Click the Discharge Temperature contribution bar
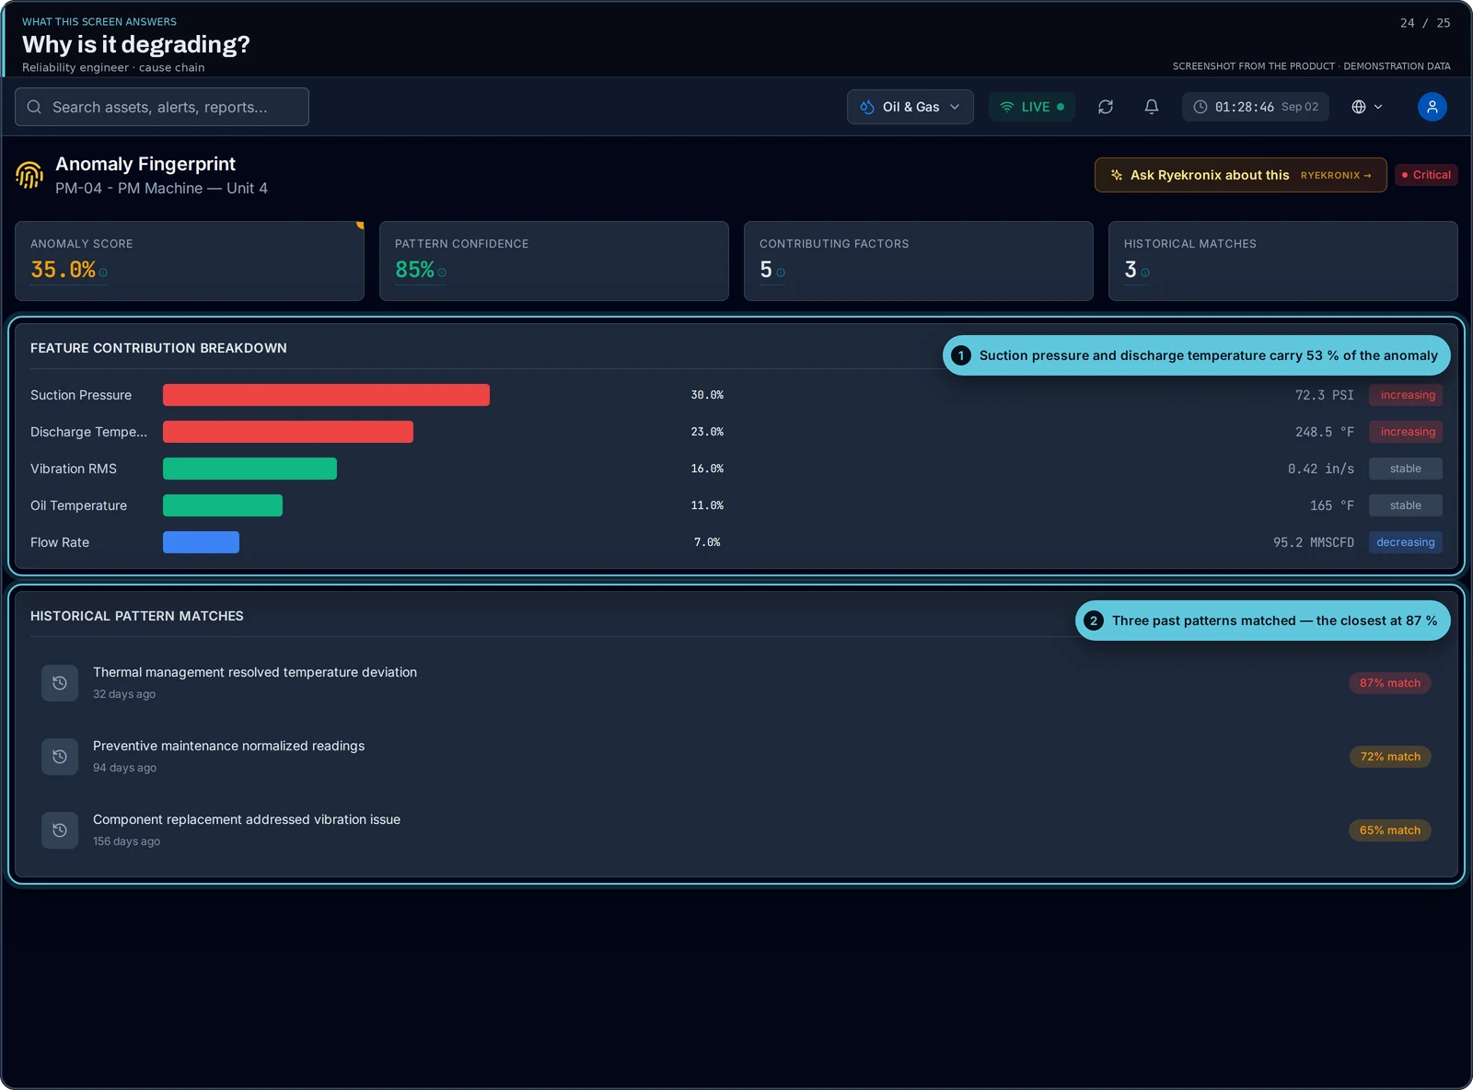The height and width of the screenshot is (1090, 1473). click(x=288, y=432)
